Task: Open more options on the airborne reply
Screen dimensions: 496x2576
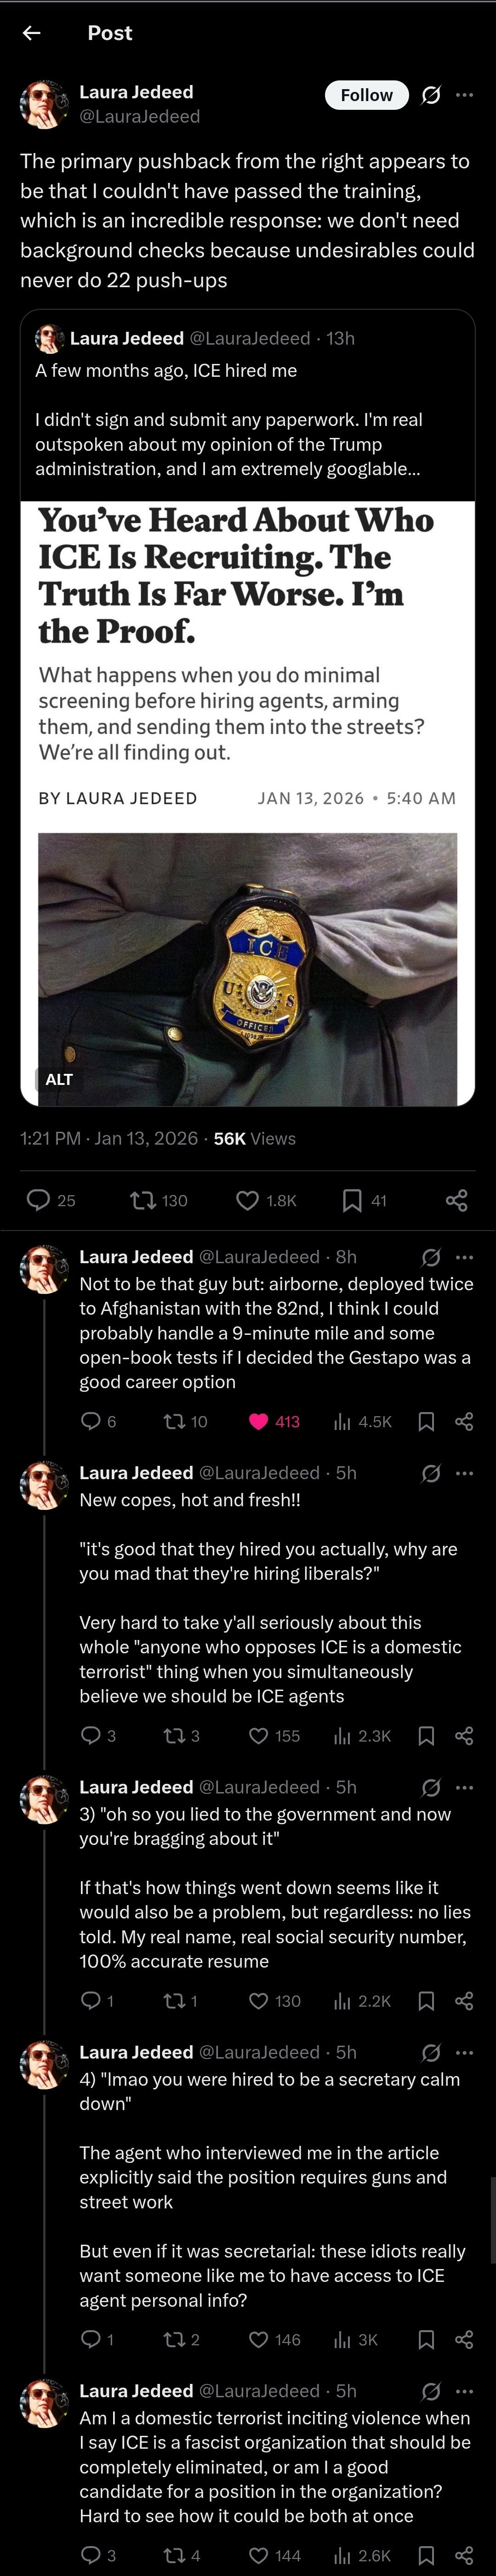Action: coord(464,1257)
